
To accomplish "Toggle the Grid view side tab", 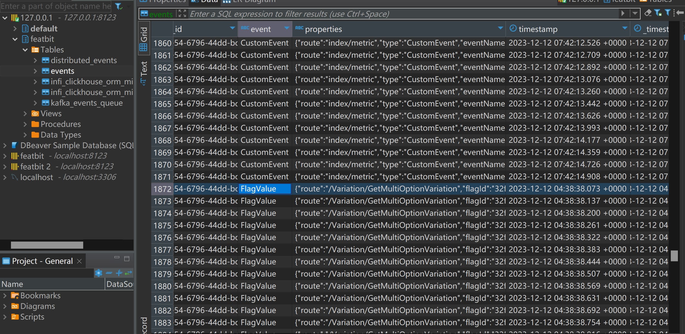I will [144, 38].
